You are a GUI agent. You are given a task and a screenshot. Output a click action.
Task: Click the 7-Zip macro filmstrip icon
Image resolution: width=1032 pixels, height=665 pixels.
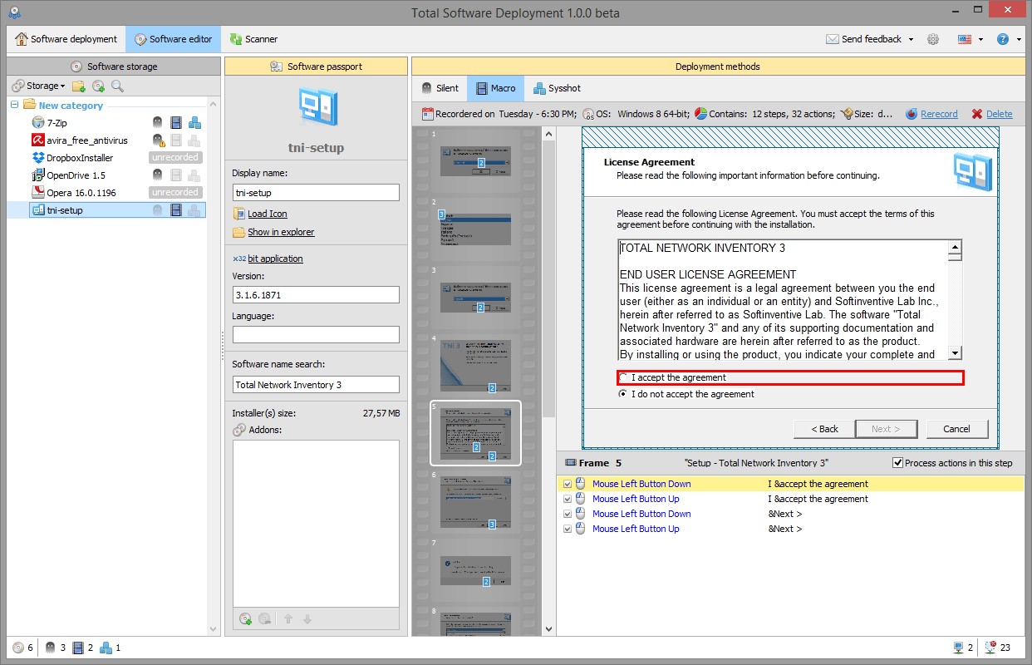click(x=175, y=123)
